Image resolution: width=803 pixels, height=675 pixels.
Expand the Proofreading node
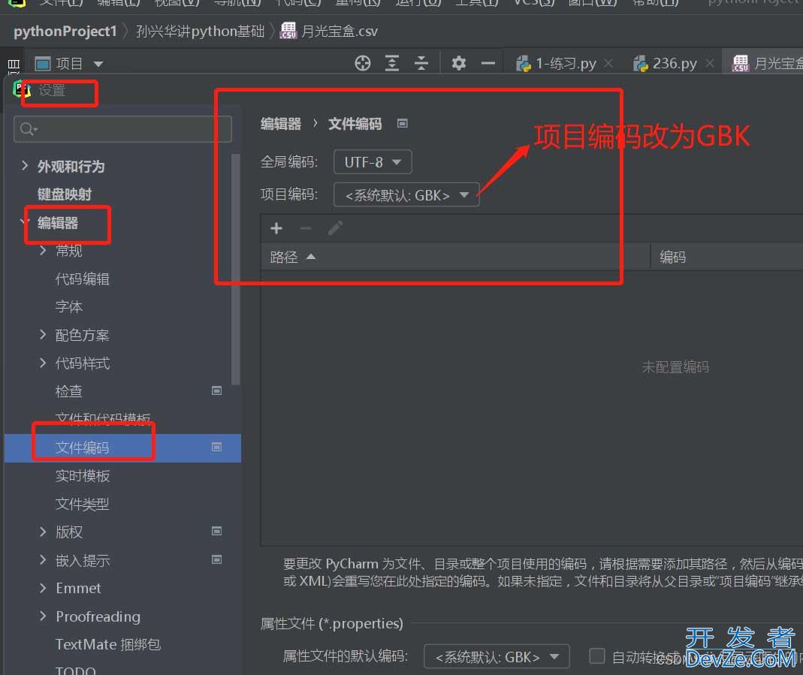[43, 616]
